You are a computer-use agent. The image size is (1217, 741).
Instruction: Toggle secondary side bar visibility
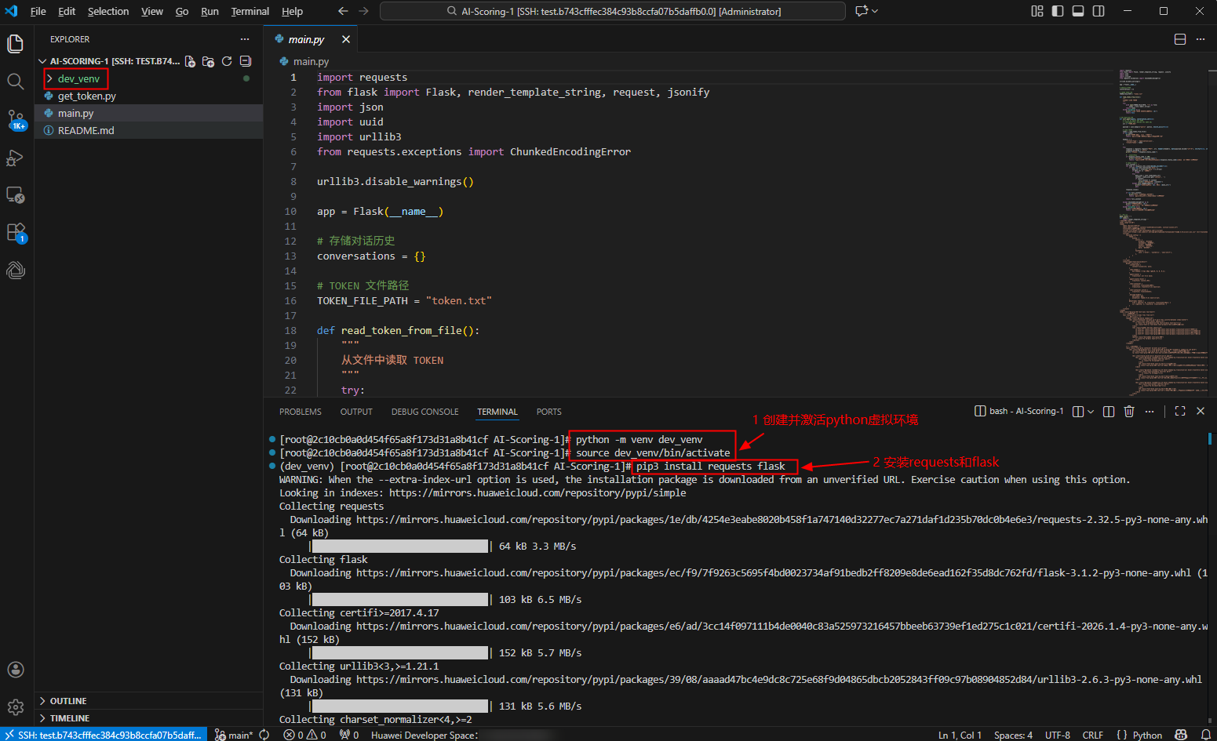[1099, 11]
